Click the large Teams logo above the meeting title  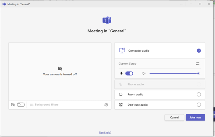(107, 20)
